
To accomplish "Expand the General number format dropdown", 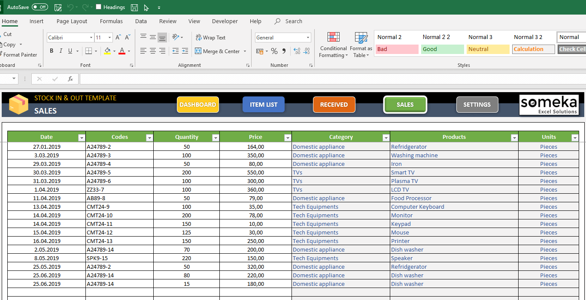I will tap(308, 37).
